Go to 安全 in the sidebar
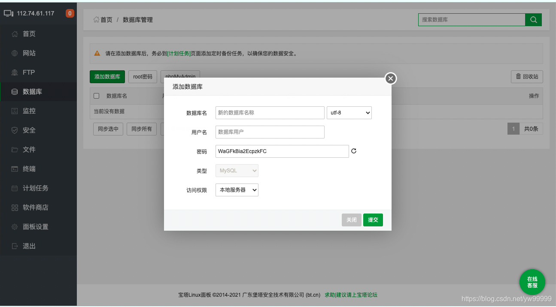This screenshot has width=556, height=307. pyautogui.click(x=29, y=130)
